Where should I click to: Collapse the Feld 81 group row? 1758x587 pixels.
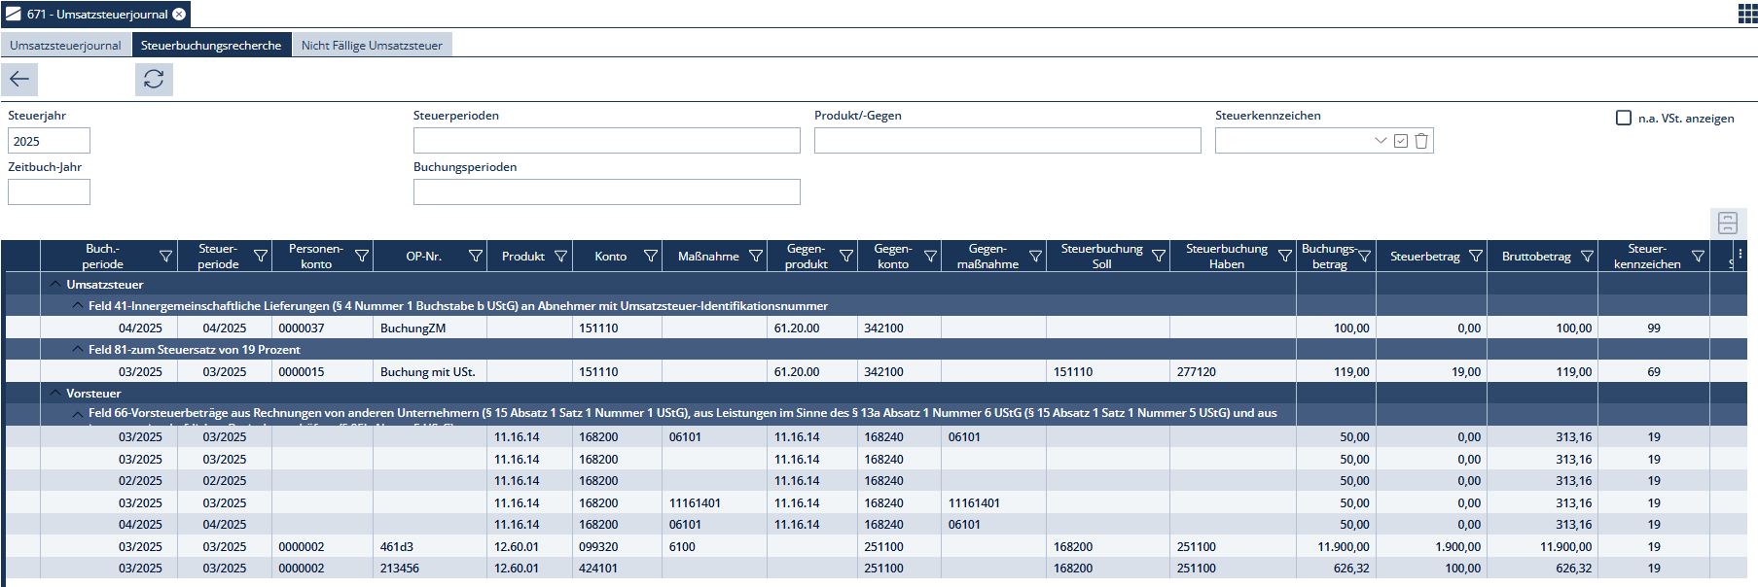tap(77, 350)
